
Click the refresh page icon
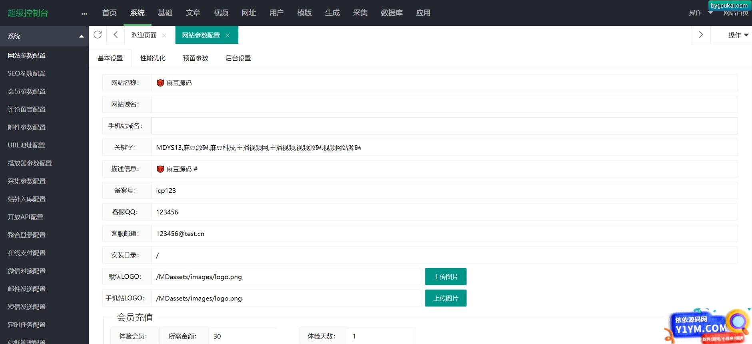click(x=98, y=35)
